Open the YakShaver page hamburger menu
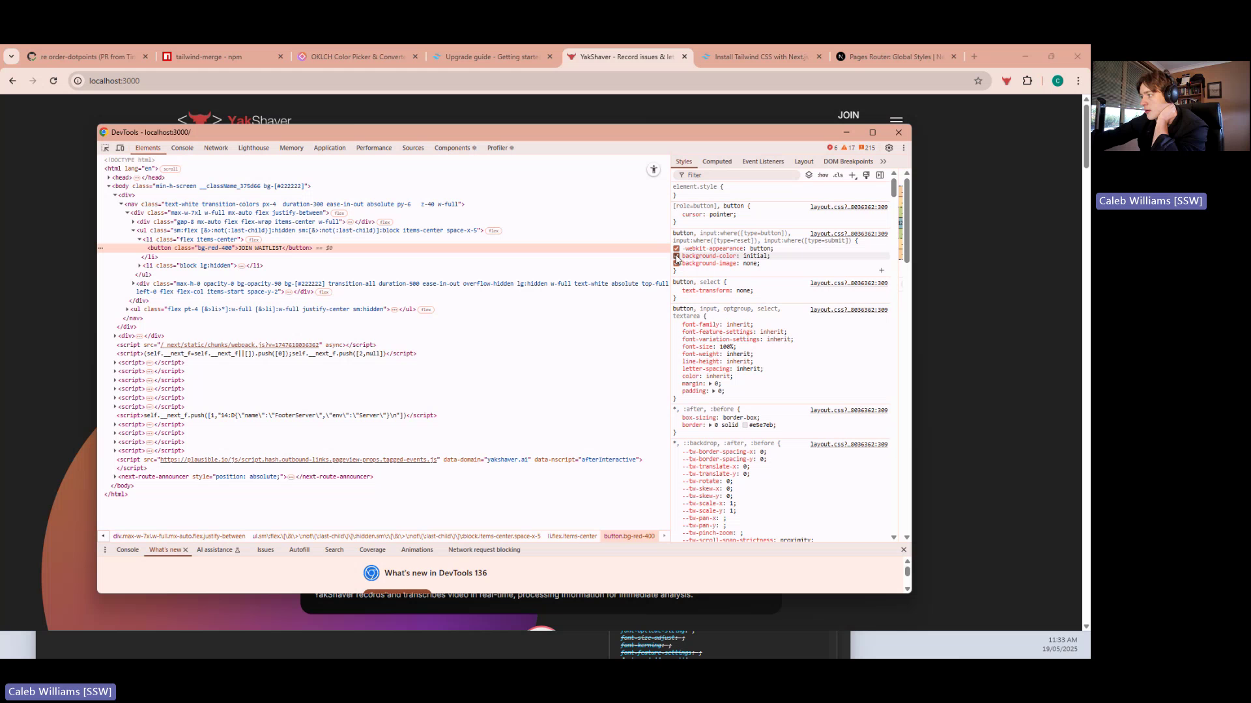Image resolution: width=1251 pixels, height=703 pixels. point(897,120)
